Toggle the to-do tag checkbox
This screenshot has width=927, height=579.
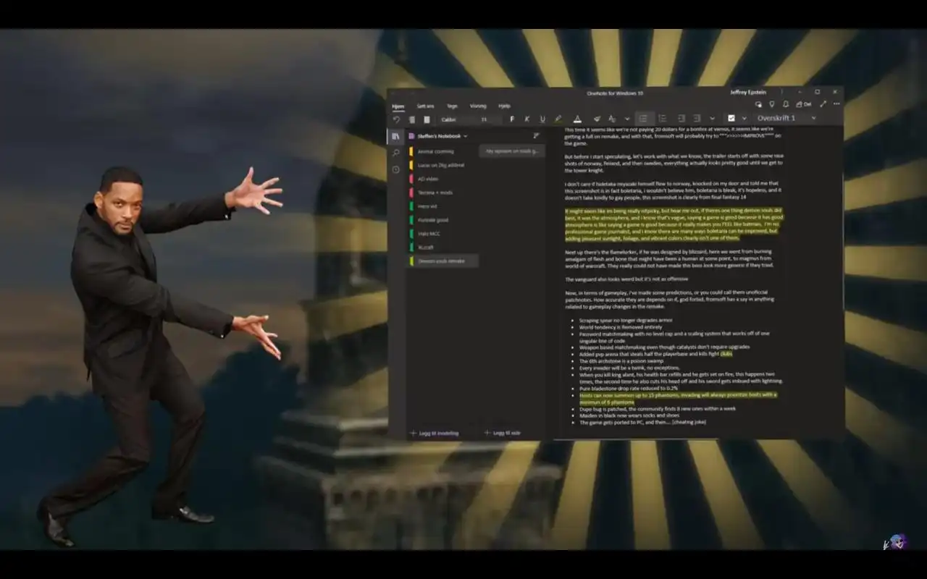click(731, 118)
